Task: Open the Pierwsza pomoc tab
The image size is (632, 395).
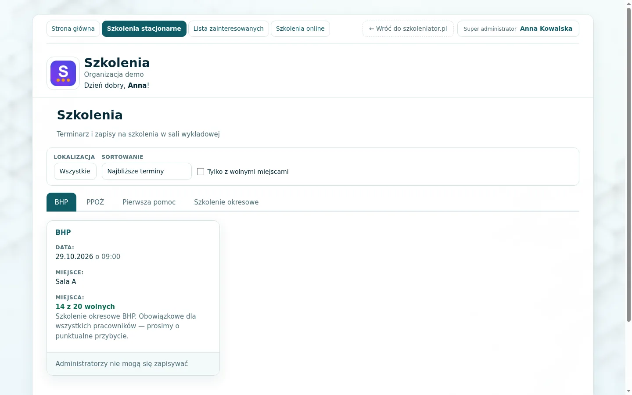Action: 149,202
